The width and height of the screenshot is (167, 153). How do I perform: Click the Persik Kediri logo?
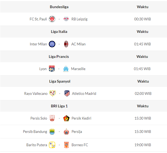(x=66, y=118)
